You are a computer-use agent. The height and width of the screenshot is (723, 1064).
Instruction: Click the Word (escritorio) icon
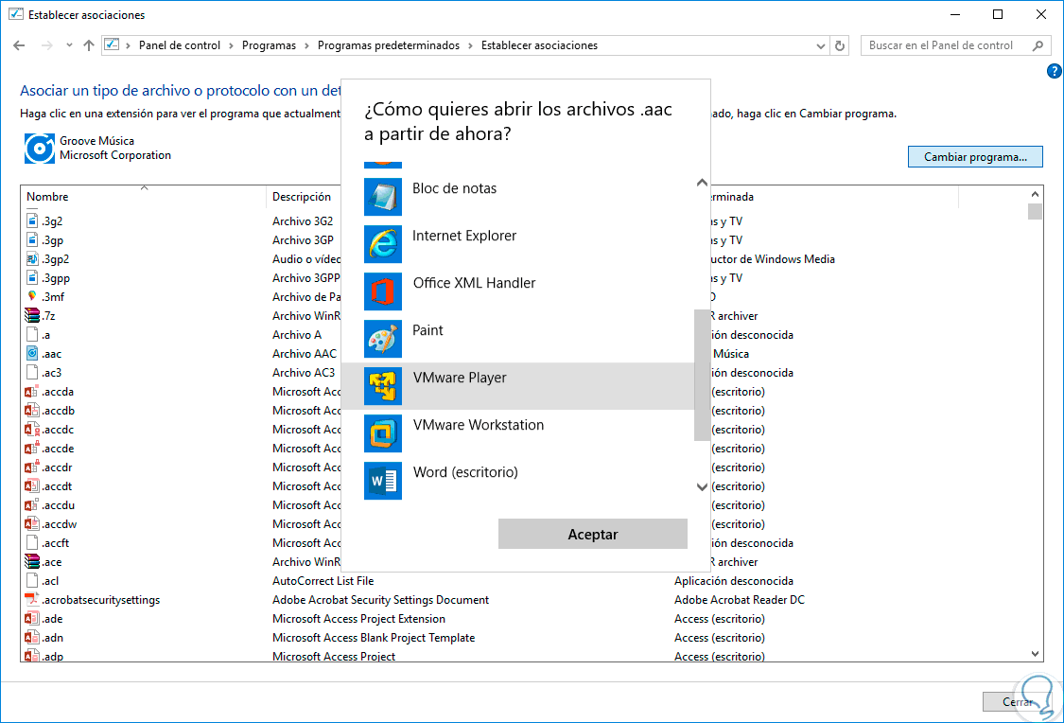click(383, 481)
